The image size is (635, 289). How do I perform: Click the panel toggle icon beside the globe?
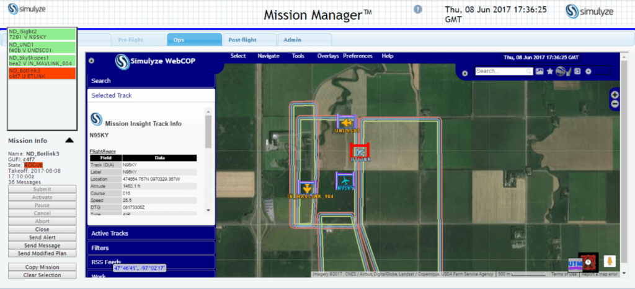click(578, 71)
